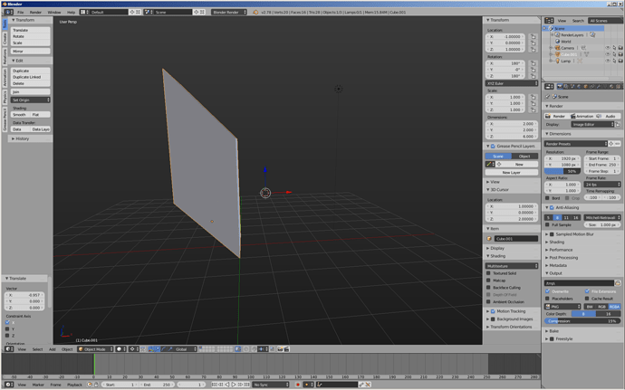
Task: Click the selectable cursor icon for Camera
Action: [x=614, y=48]
